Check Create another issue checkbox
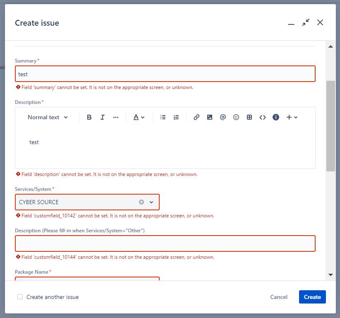The image size is (340, 318). pyautogui.click(x=20, y=297)
